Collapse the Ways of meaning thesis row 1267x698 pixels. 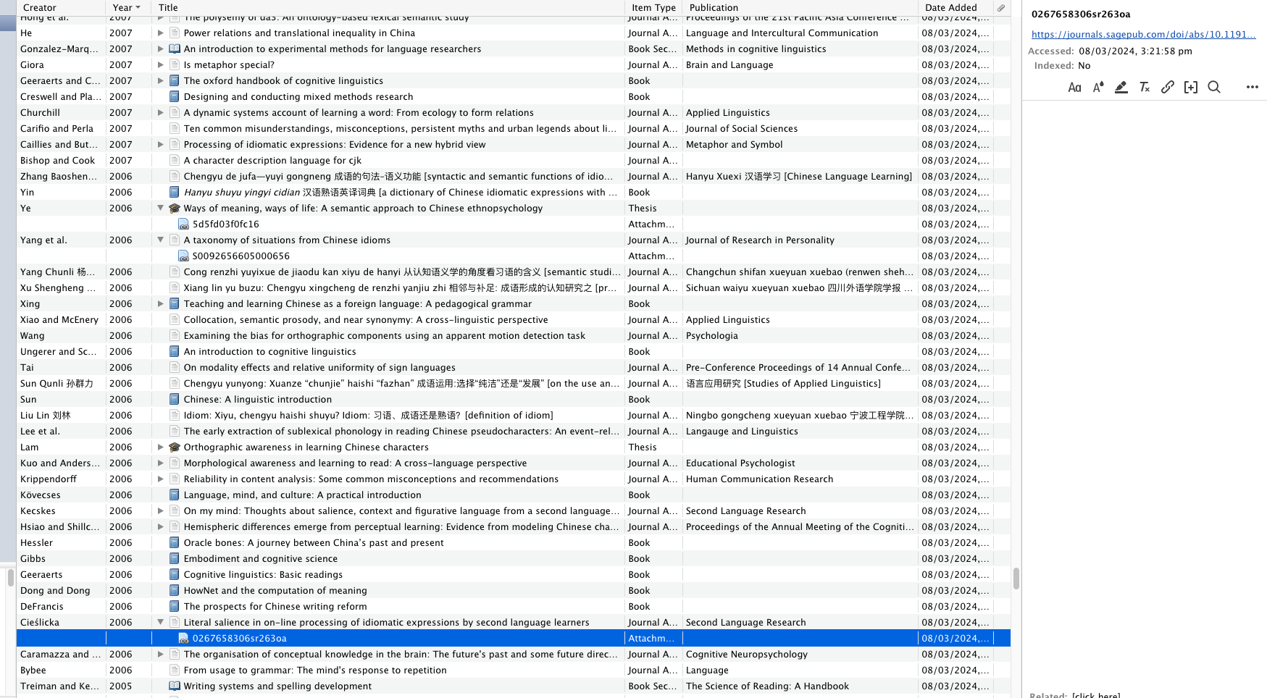[x=161, y=209]
